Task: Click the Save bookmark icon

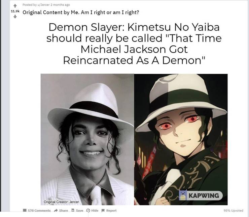Action: (x=73, y=210)
